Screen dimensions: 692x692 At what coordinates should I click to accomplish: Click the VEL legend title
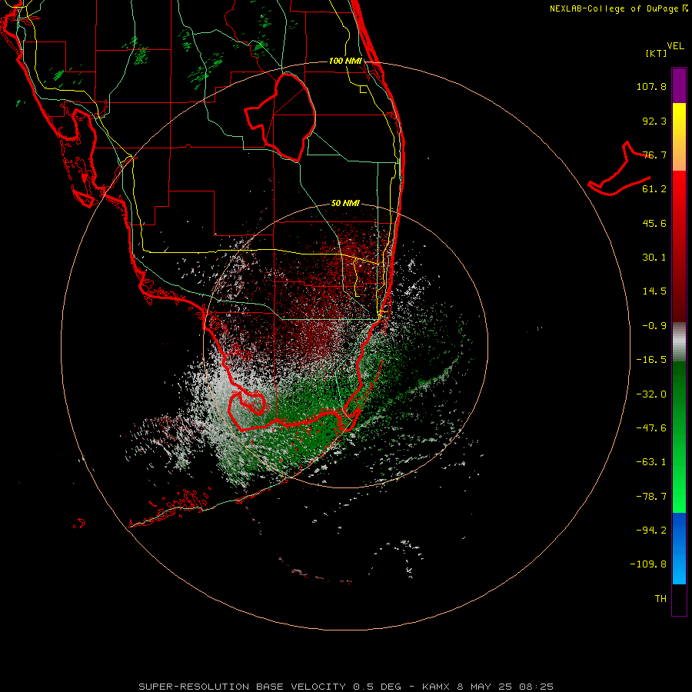(675, 46)
